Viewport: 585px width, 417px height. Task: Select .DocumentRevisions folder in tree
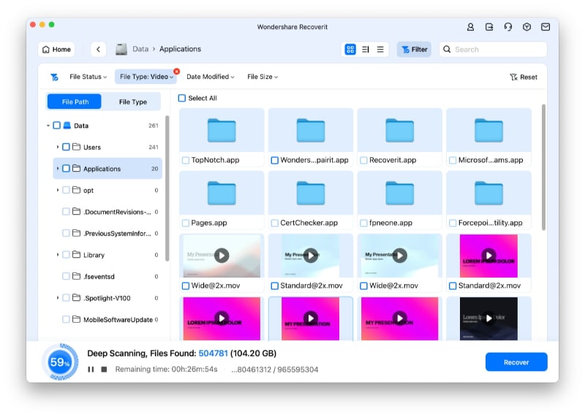(107, 212)
